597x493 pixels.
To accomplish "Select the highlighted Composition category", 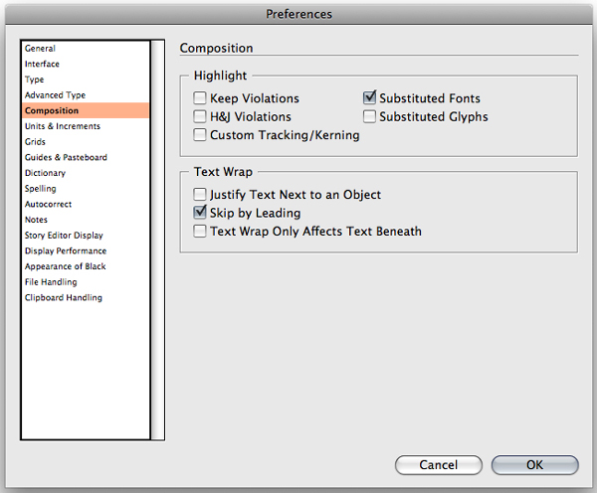I will [86, 110].
